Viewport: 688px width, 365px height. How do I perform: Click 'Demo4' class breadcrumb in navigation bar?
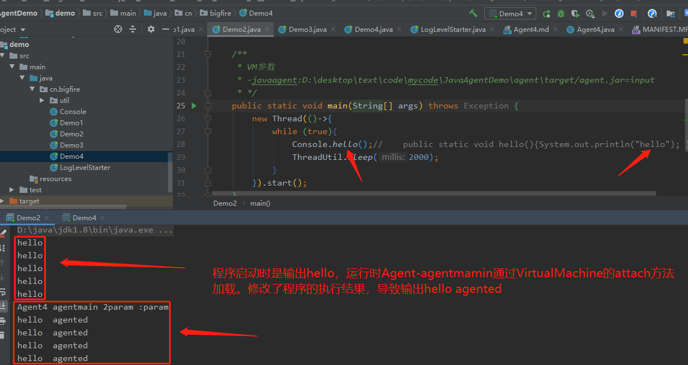(x=256, y=13)
